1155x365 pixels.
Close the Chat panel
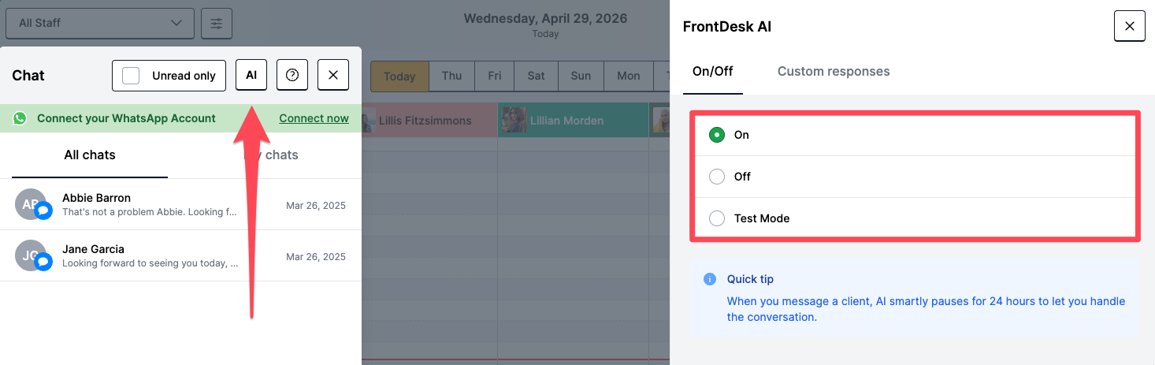(333, 76)
